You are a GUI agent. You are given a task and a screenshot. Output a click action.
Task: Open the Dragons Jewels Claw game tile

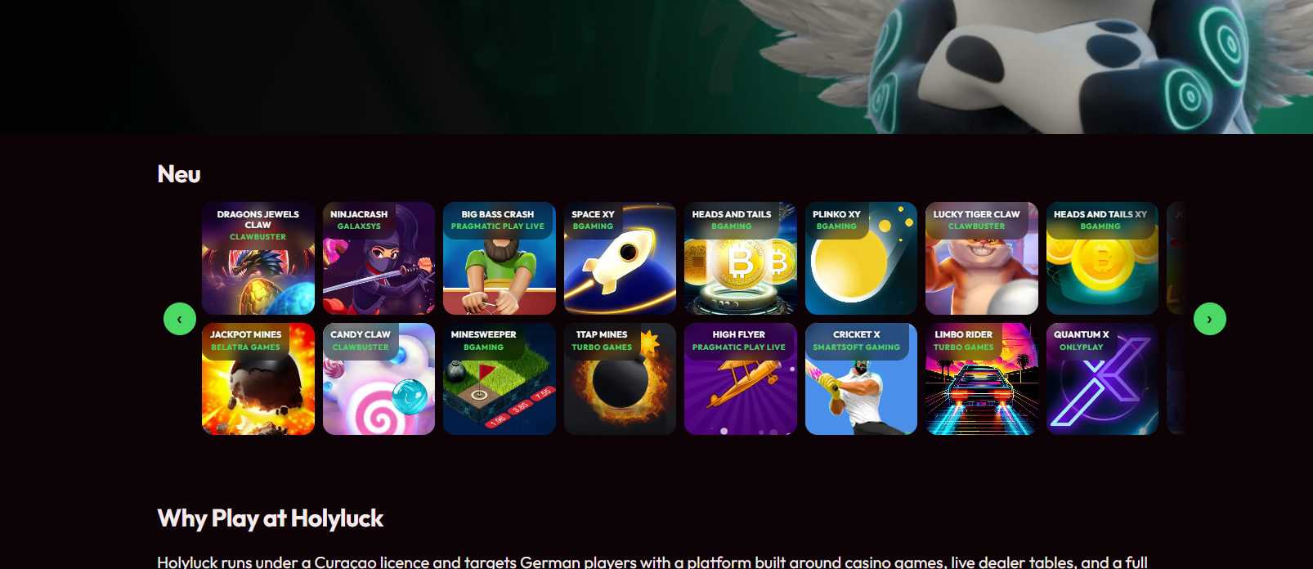coord(258,258)
